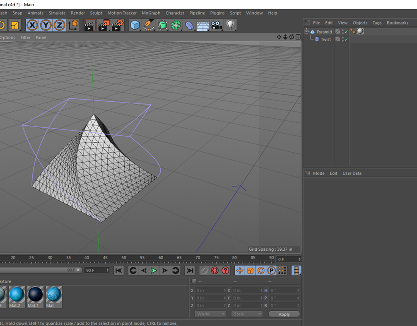The height and width of the screenshot is (326, 417).
Task: Click the MoGraph cloner array icon
Action: 176,26
